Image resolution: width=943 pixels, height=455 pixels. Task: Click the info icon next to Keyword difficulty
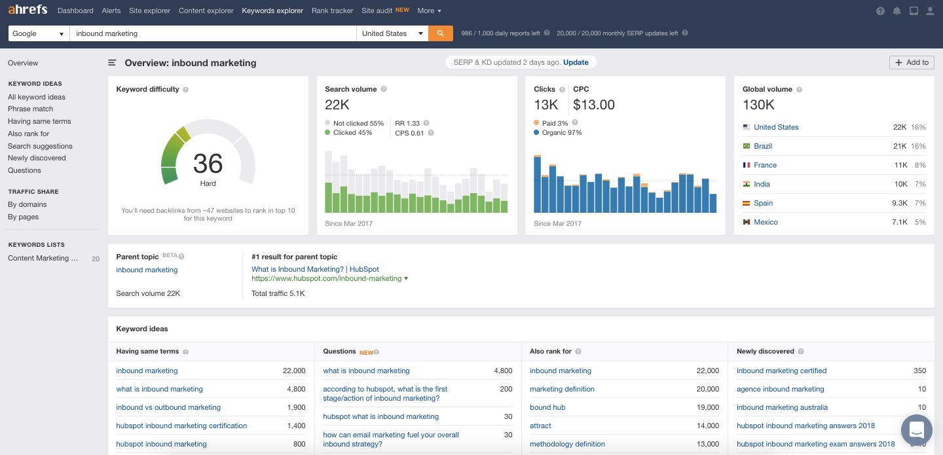(186, 90)
